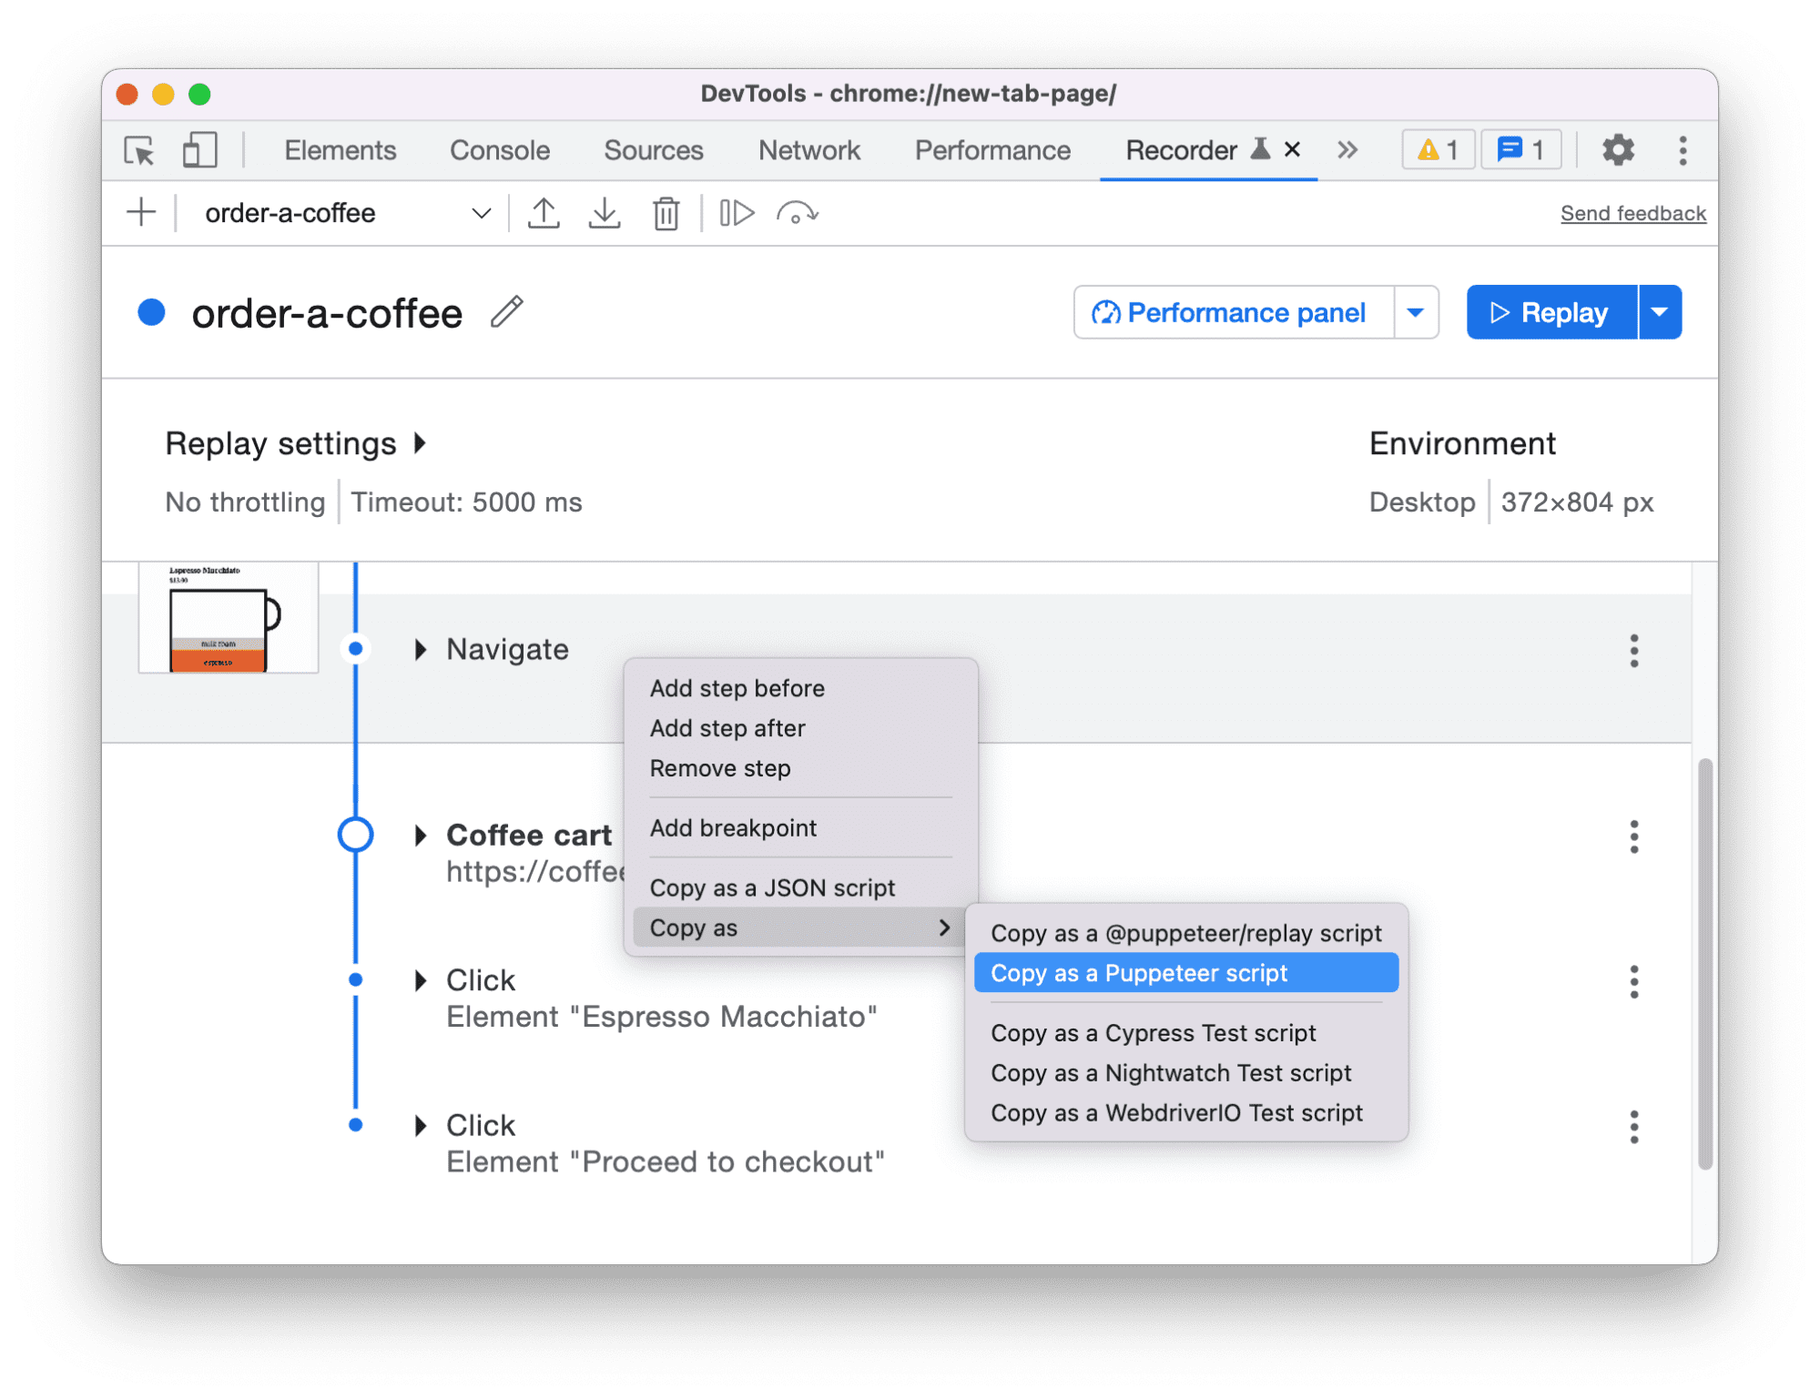
Task: Click the delete recording icon
Action: [x=667, y=213]
